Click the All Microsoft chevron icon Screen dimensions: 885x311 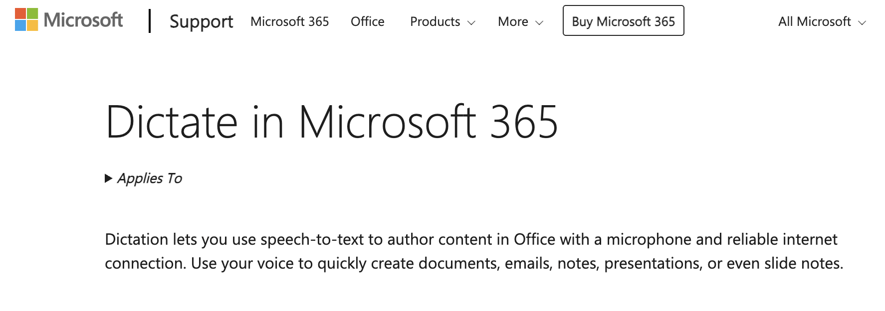click(863, 23)
